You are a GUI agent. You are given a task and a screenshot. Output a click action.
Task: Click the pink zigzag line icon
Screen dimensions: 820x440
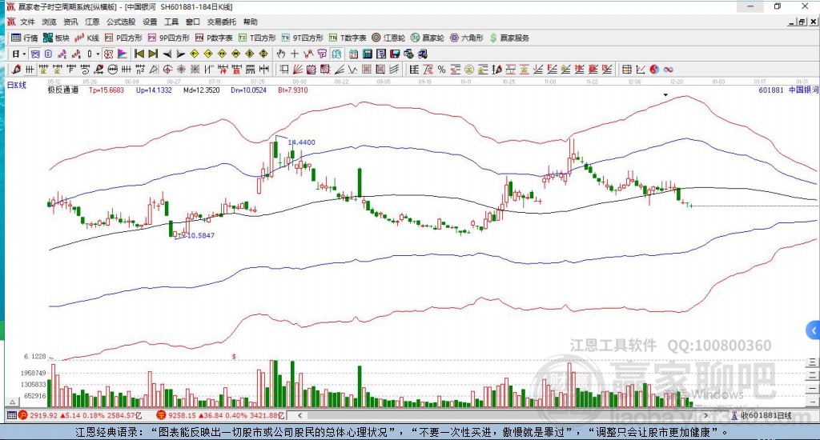pyautogui.click(x=62, y=54)
